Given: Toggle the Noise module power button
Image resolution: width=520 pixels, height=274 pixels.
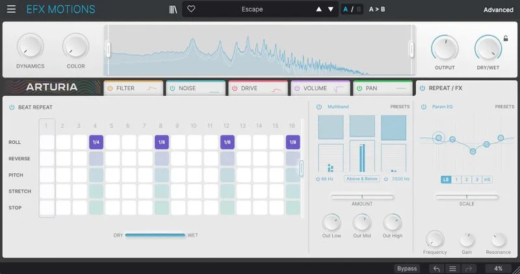Looking at the screenshot, I should tap(172, 89).
